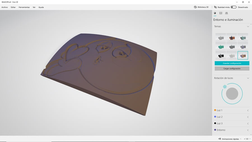Click Guardar configuración button
The image size is (252, 142).
tap(232, 63)
